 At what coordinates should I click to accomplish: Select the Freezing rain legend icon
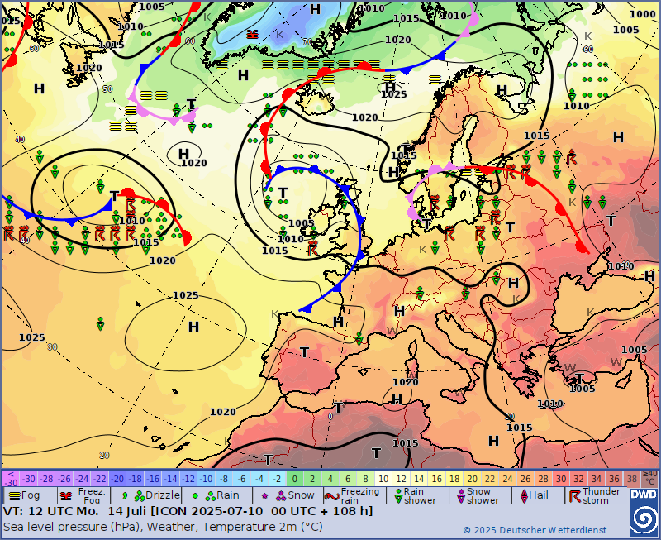[x=331, y=496]
